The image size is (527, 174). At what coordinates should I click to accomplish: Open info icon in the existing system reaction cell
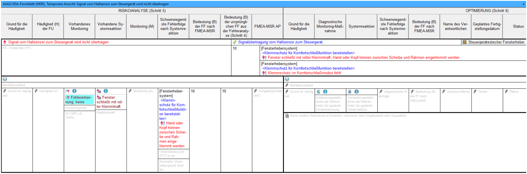(106, 91)
